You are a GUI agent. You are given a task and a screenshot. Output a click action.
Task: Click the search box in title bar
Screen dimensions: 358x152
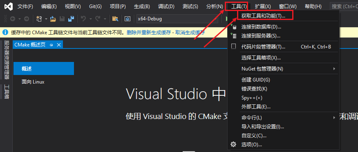[344, 7]
